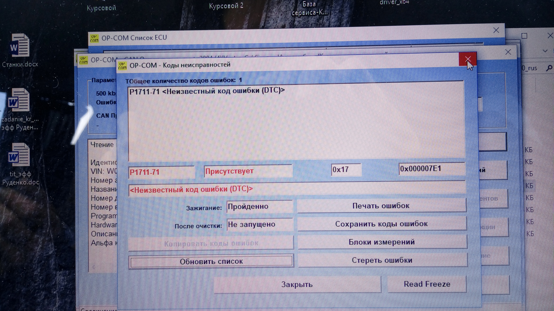Click the Зажигание field showing Пройденно

click(x=260, y=207)
